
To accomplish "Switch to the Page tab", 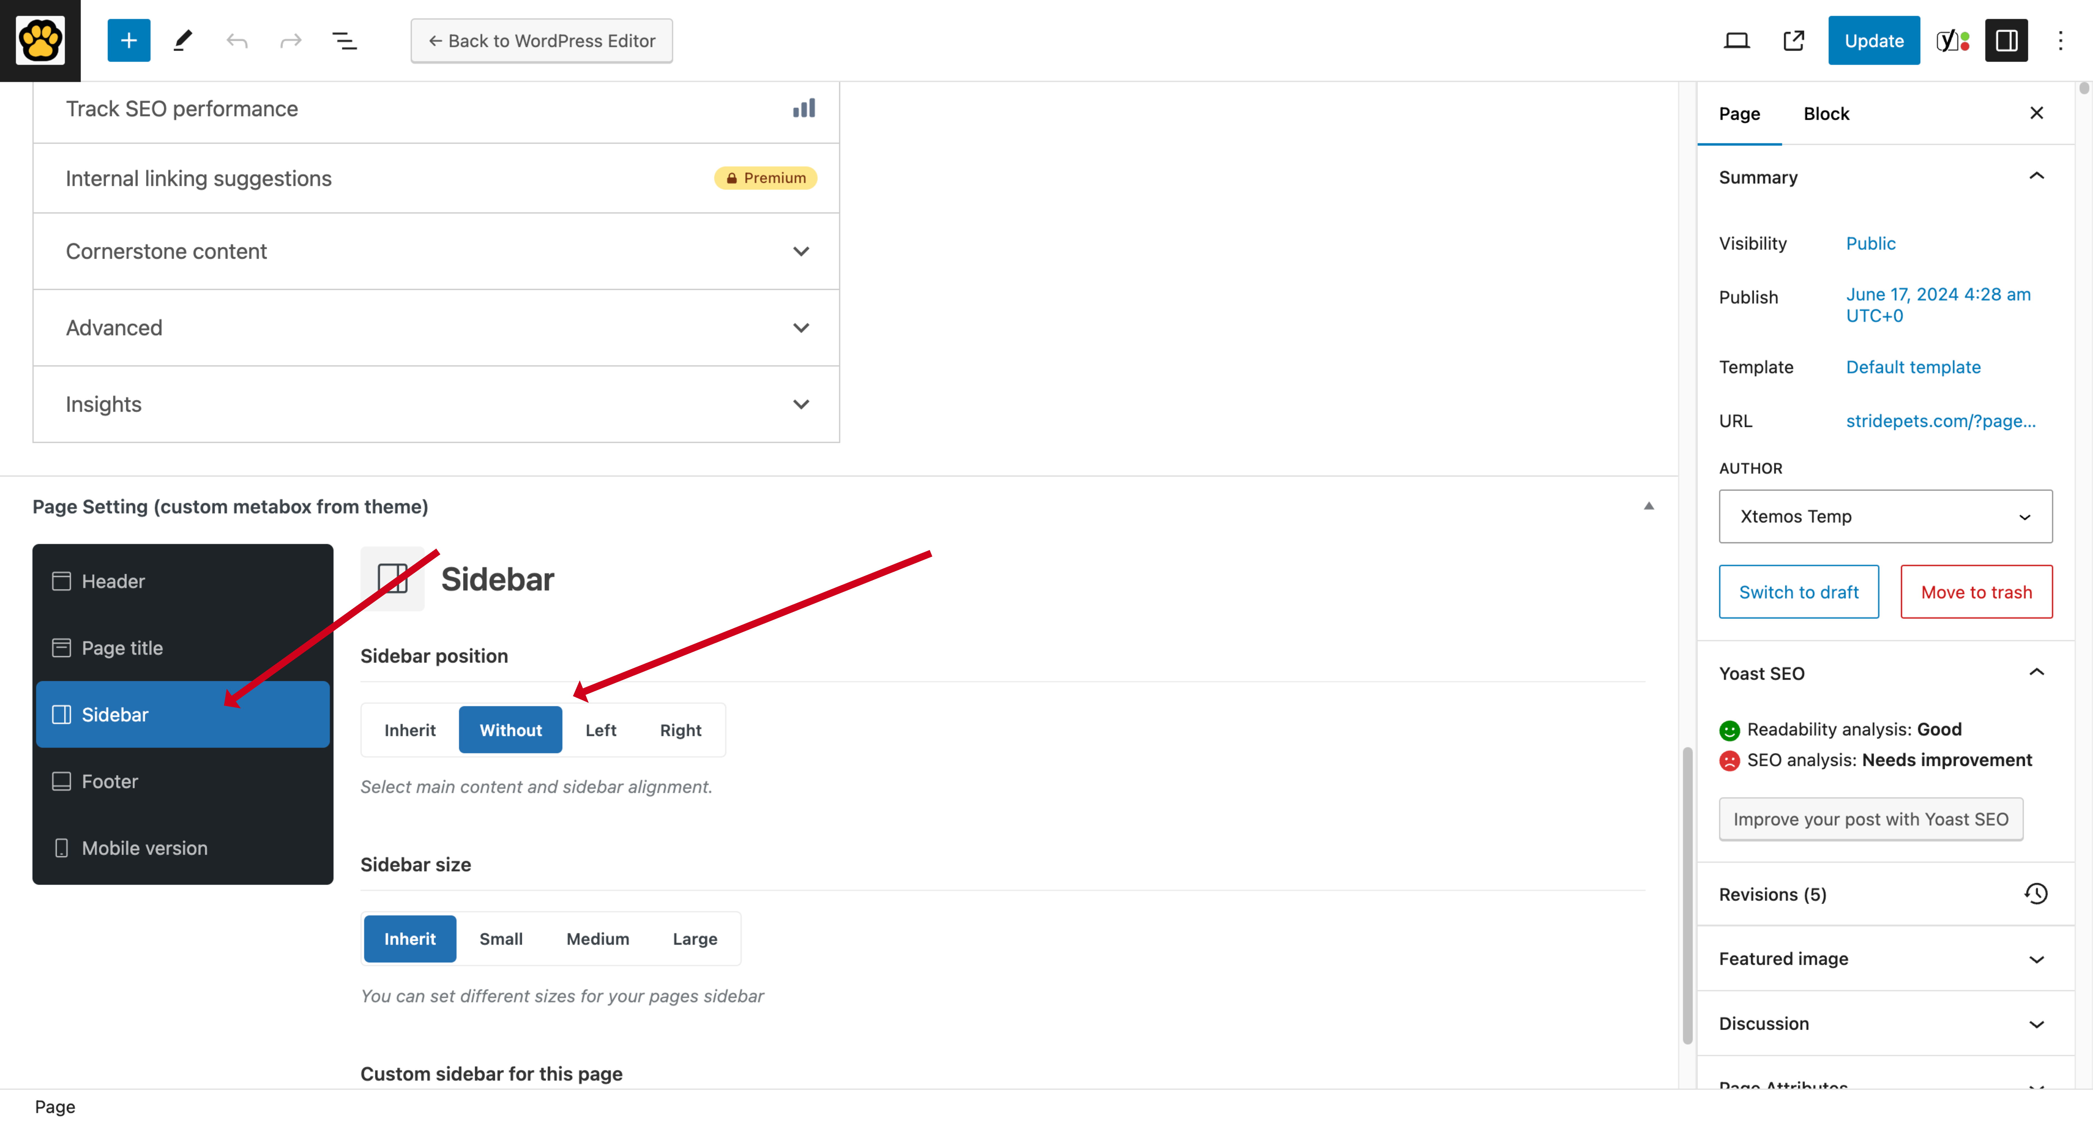I will [x=1739, y=114].
